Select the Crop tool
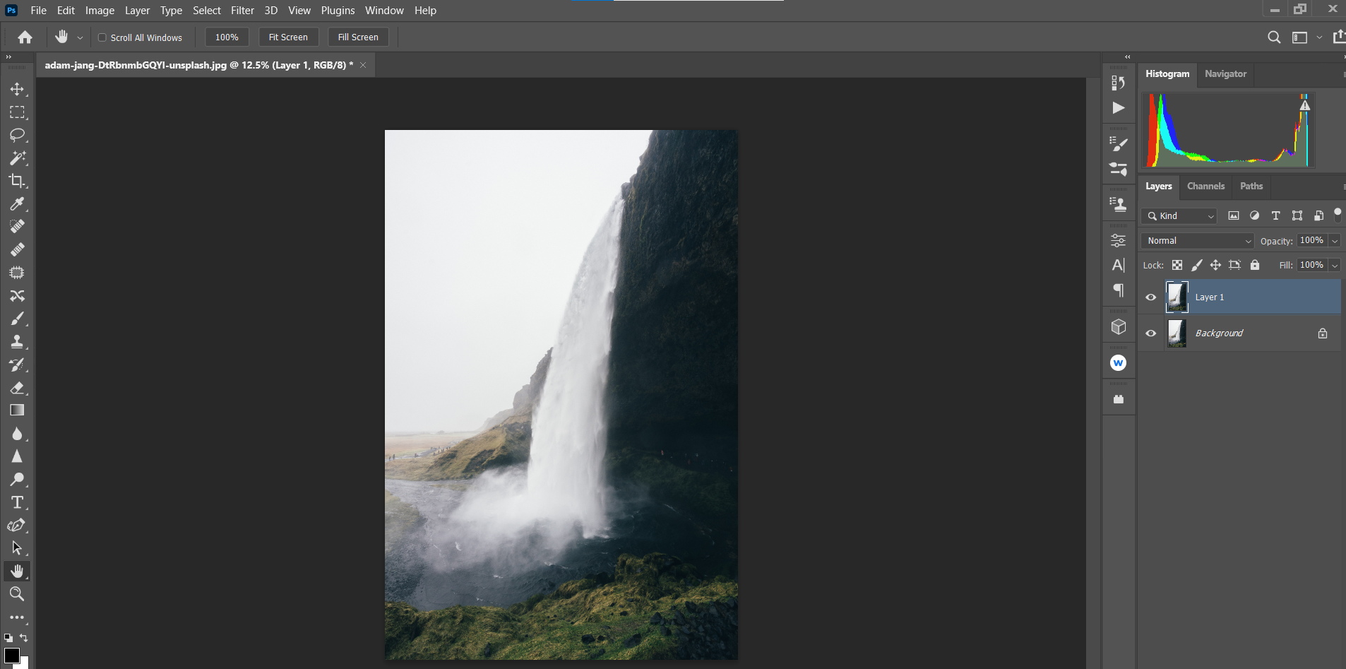This screenshot has width=1346, height=669. (17, 181)
